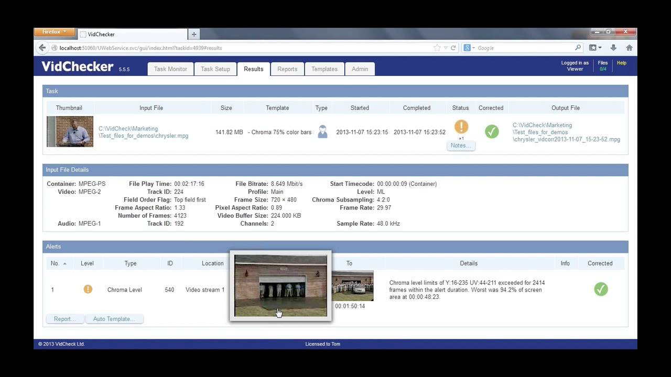
Task: Click the Chroma Level alert type
Action: pos(125,290)
